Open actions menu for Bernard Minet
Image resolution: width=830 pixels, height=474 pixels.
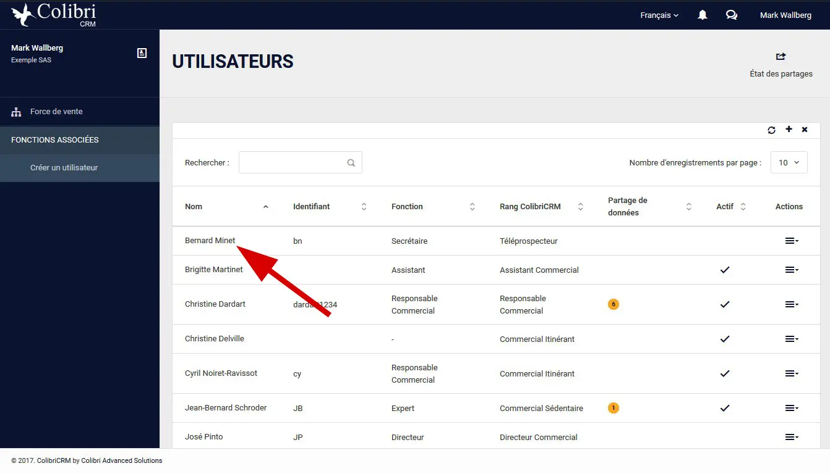pyautogui.click(x=792, y=241)
